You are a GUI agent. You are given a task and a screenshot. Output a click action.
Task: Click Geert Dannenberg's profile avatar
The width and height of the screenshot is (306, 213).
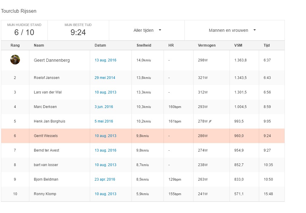(x=15, y=60)
